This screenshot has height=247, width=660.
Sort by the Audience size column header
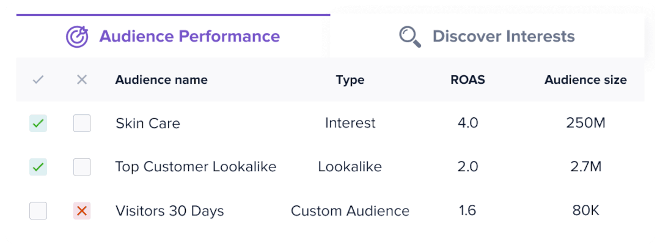click(x=586, y=79)
